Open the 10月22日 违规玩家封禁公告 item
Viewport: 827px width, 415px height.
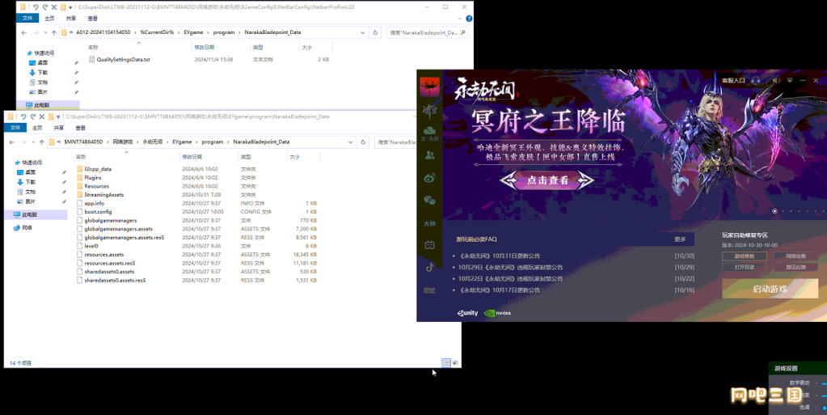click(510, 278)
